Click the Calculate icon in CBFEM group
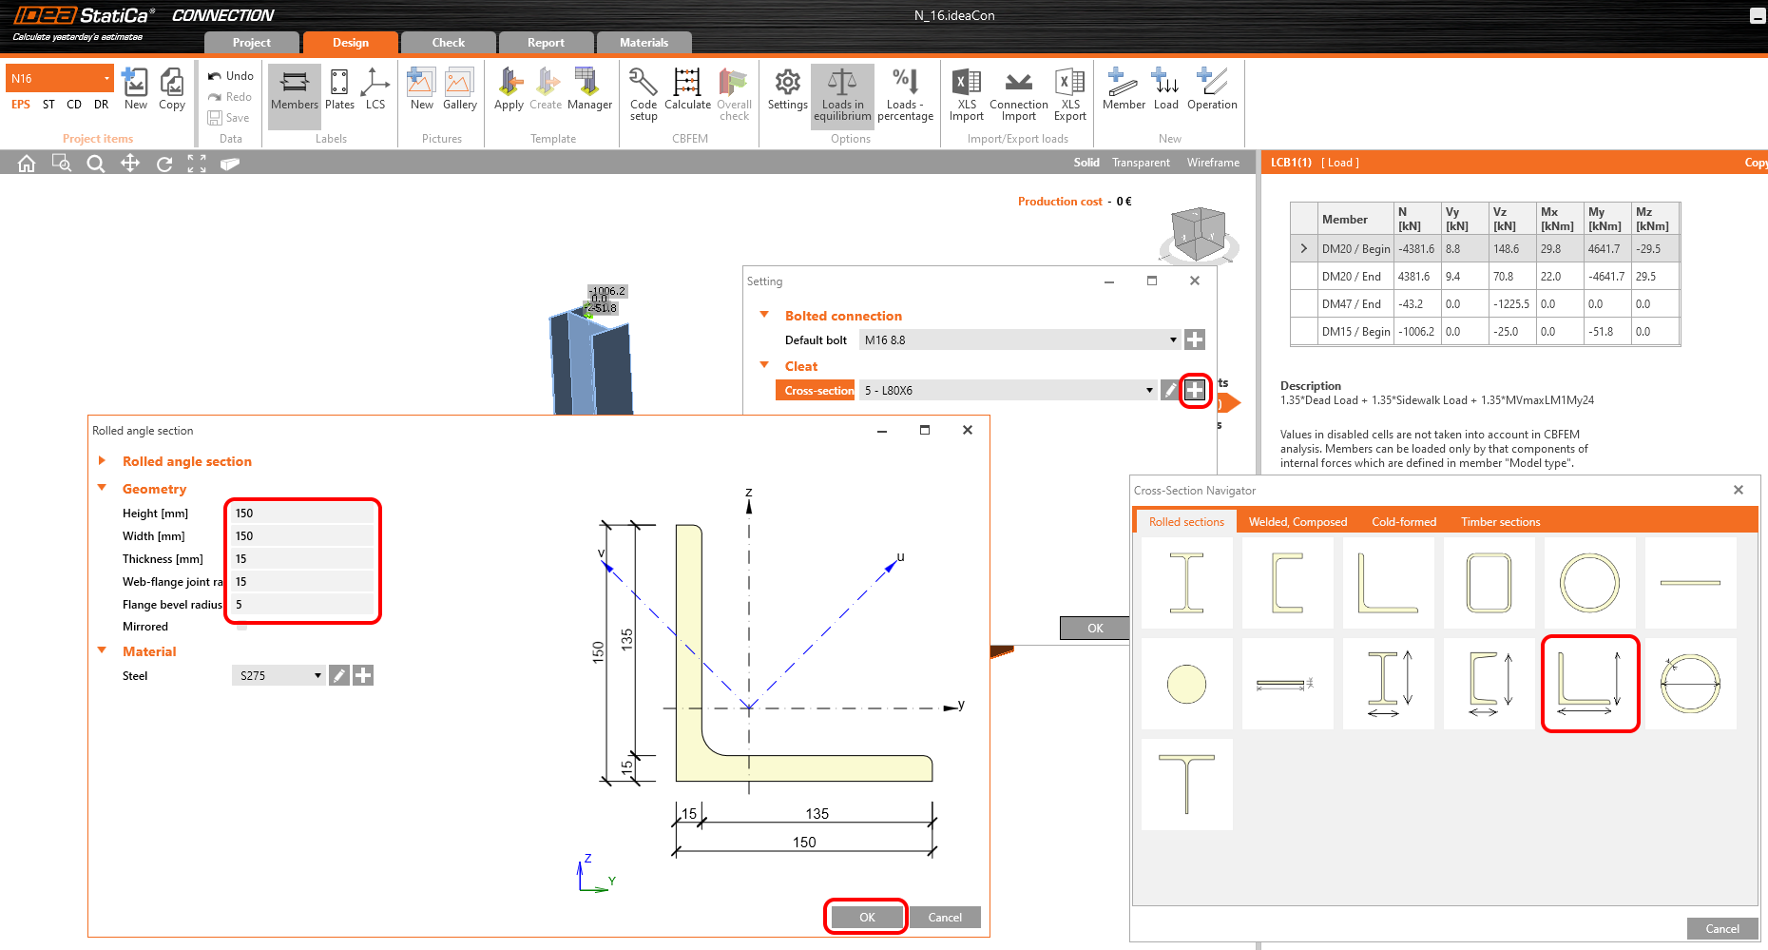The width and height of the screenshot is (1768, 950). pos(687,90)
